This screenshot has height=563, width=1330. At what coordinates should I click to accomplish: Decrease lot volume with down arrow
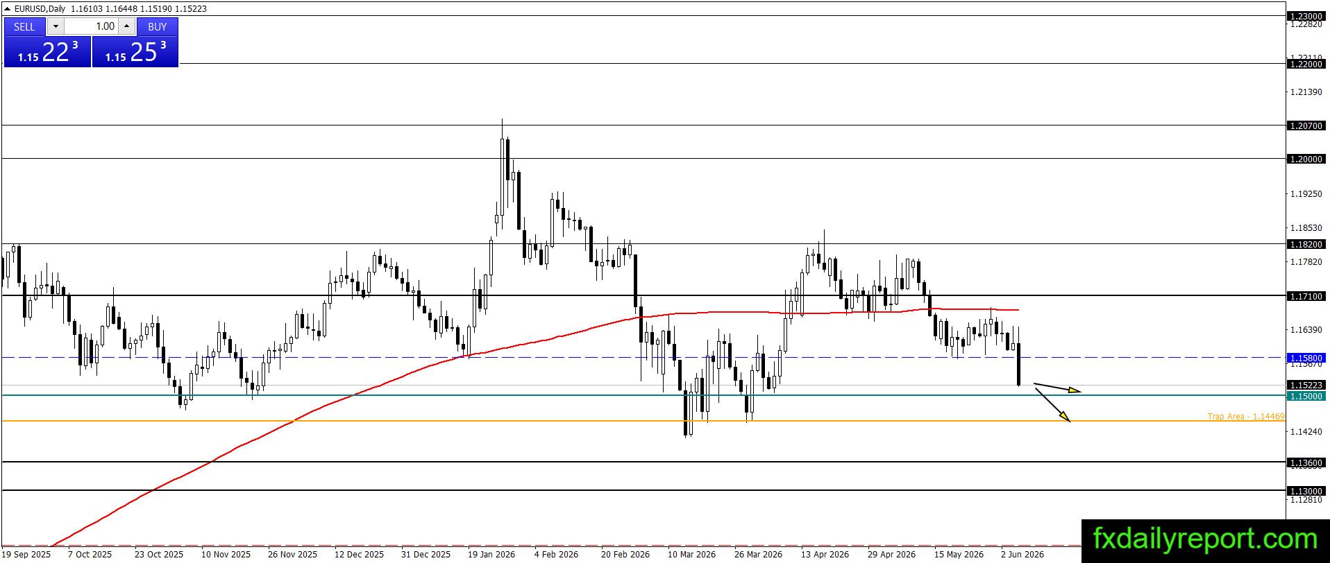coord(56,26)
